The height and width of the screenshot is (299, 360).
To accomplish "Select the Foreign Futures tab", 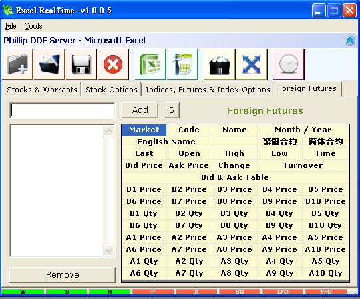I will coord(307,88).
